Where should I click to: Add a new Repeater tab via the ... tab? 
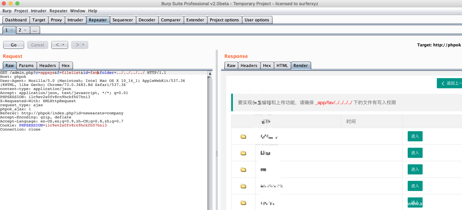[x=35, y=30]
